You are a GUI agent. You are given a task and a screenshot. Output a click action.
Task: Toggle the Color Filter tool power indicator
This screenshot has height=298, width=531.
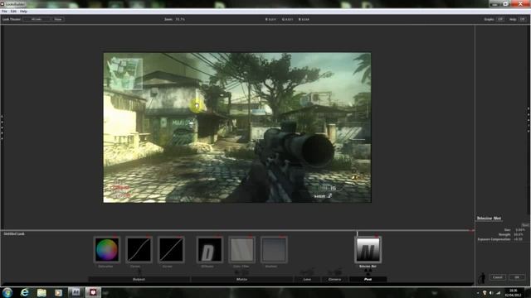pyautogui.click(x=251, y=235)
